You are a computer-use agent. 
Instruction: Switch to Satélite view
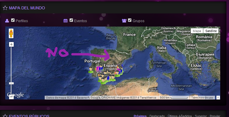pos(211,31)
